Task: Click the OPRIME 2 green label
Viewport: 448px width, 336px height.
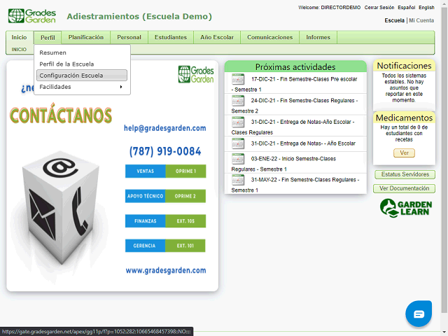Action: (x=185, y=196)
